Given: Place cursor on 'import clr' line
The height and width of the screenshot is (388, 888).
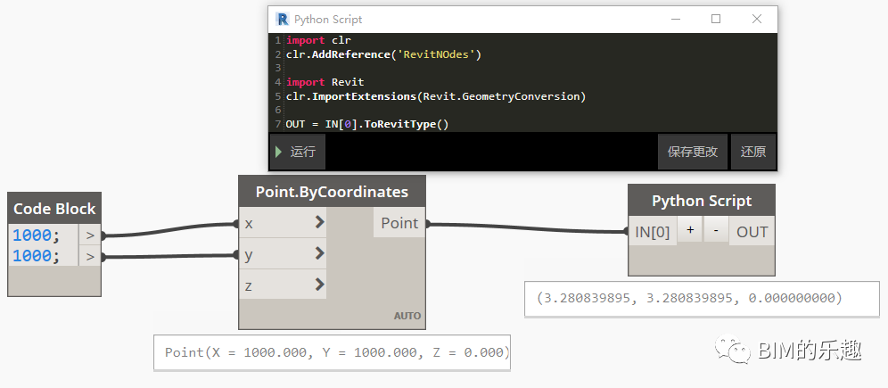Looking at the screenshot, I should click(318, 40).
